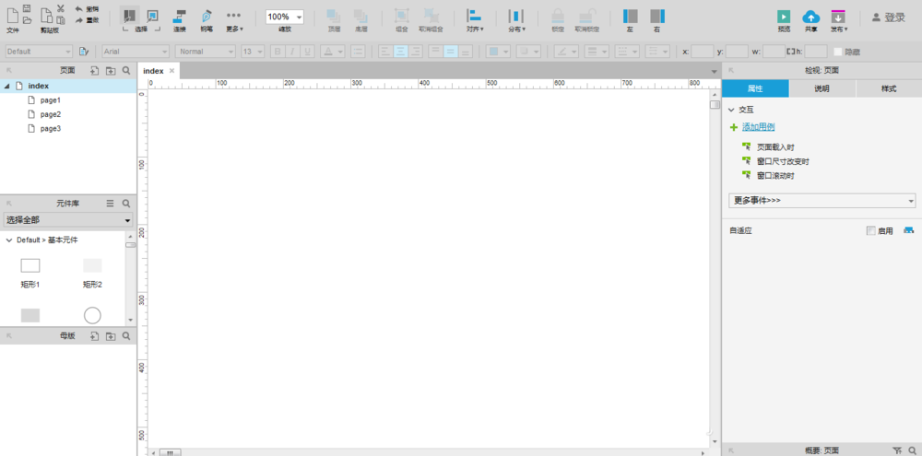Image resolution: width=922 pixels, height=456 pixels.
Task: Select the 页面载入时 event
Action: (x=775, y=146)
